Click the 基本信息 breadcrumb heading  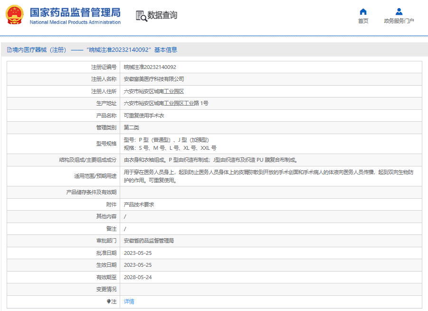166,50
